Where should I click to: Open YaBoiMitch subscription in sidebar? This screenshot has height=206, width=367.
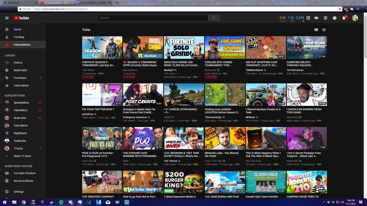(23, 110)
